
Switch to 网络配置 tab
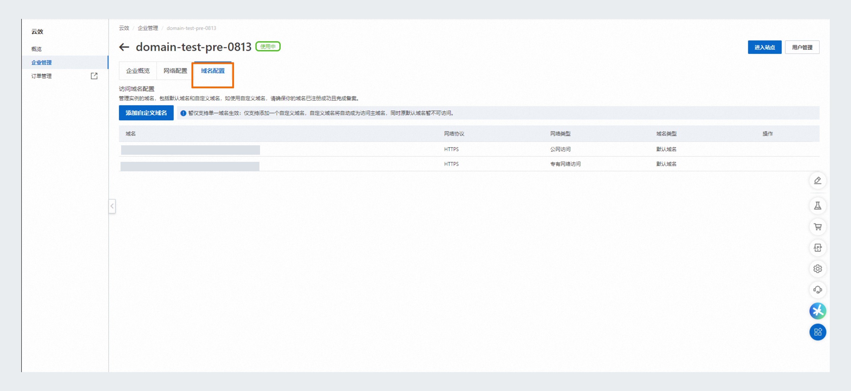coord(175,71)
